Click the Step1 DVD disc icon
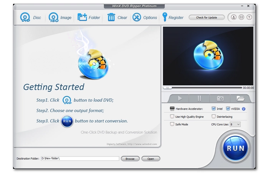 click(67, 100)
